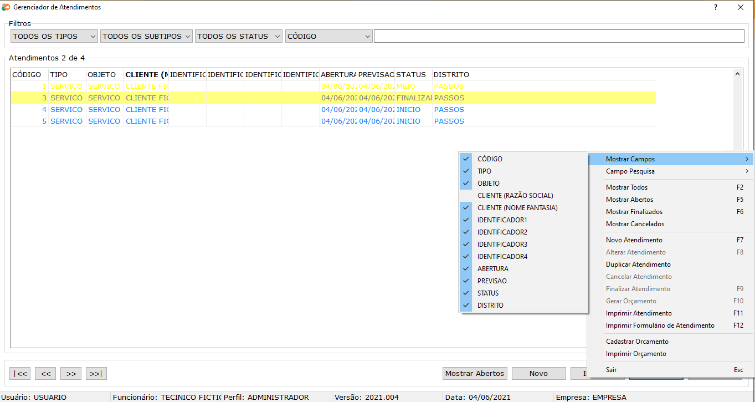The image size is (755, 402).
Task: Uncheck the STATUS field option
Action: coord(488,293)
